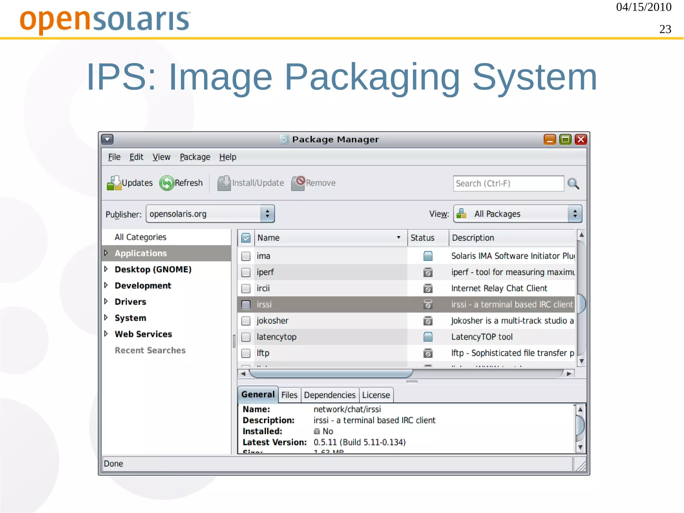684x513 pixels.
Task: Open the Edit menu
Action: [136, 157]
